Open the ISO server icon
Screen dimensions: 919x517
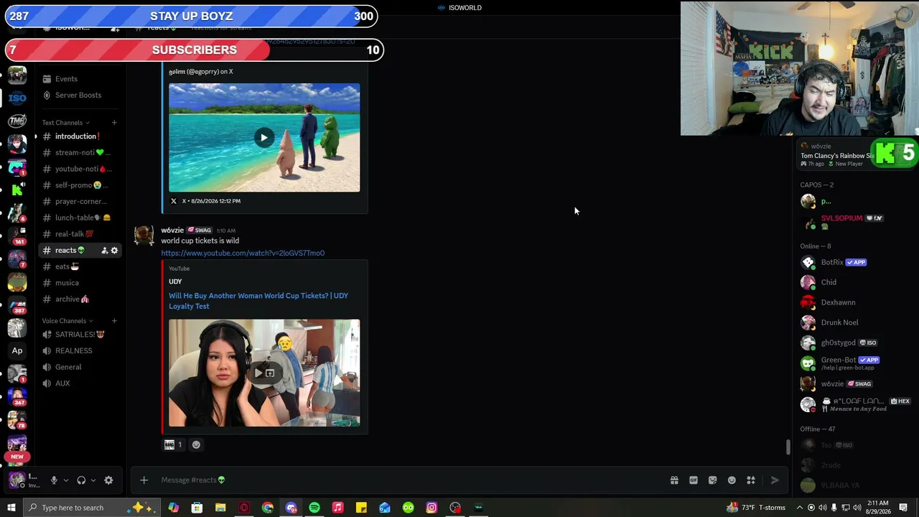point(17,98)
